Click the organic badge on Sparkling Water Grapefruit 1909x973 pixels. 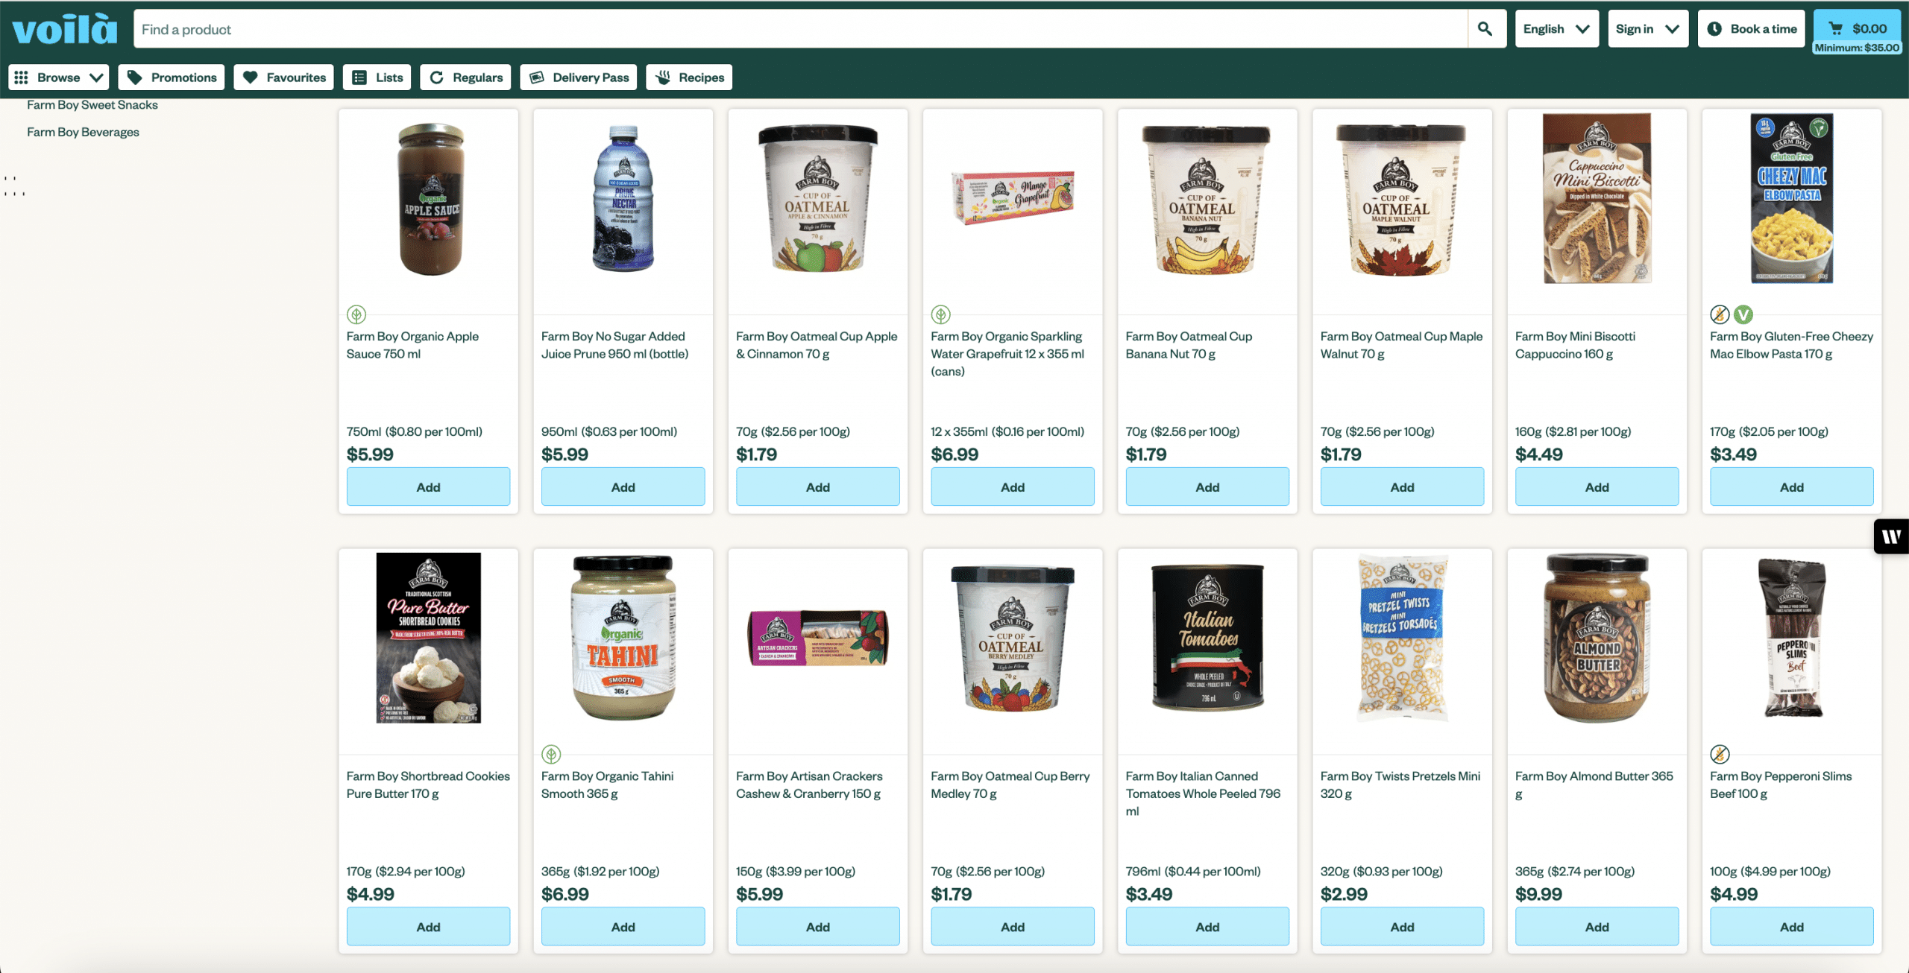(x=940, y=314)
